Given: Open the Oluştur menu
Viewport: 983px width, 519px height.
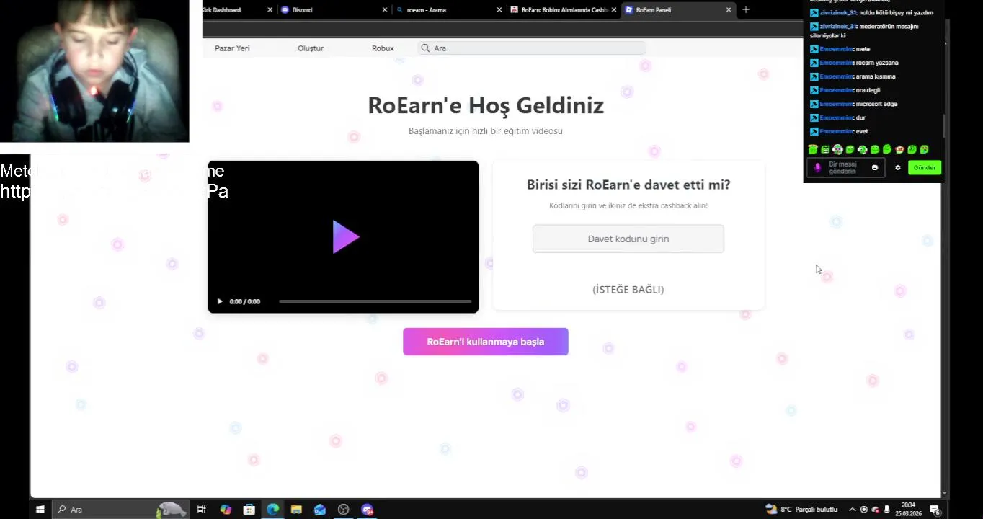Looking at the screenshot, I should coord(311,48).
